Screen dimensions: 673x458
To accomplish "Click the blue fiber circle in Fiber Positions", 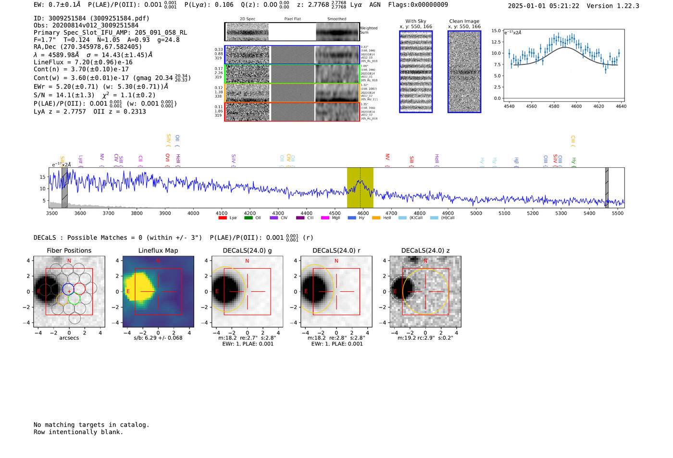I will tap(68, 289).
